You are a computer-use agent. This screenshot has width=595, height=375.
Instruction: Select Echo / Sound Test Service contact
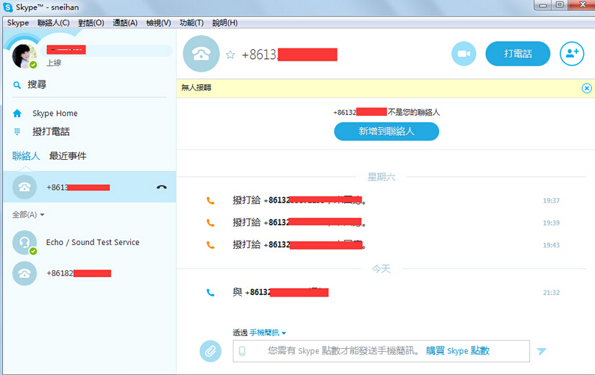tap(92, 243)
